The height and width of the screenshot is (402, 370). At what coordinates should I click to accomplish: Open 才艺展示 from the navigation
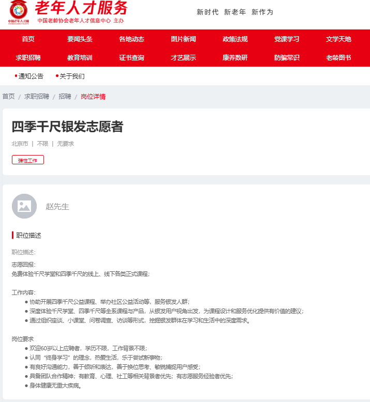point(183,58)
